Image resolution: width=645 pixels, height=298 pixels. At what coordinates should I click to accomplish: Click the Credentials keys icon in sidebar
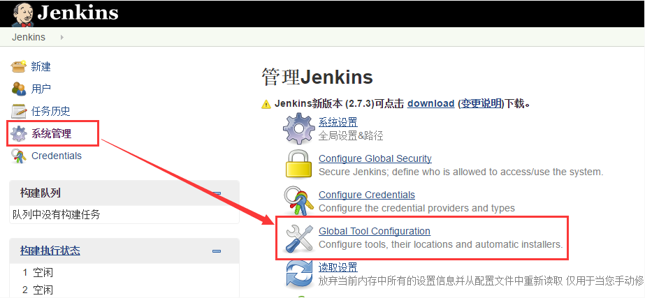coord(18,156)
